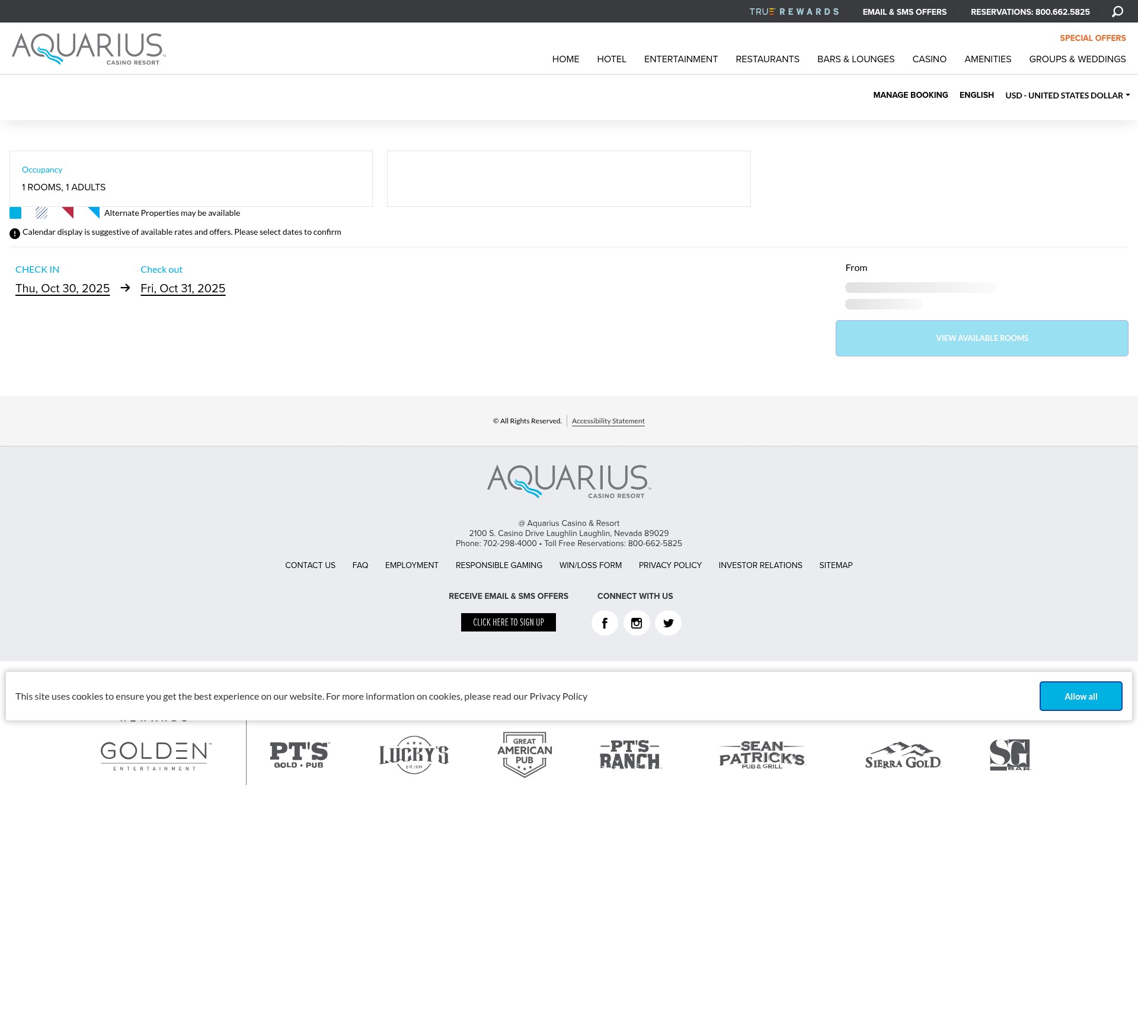Open the Twitter social icon
The height and width of the screenshot is (1027, 1138).
tap(668, 623)
